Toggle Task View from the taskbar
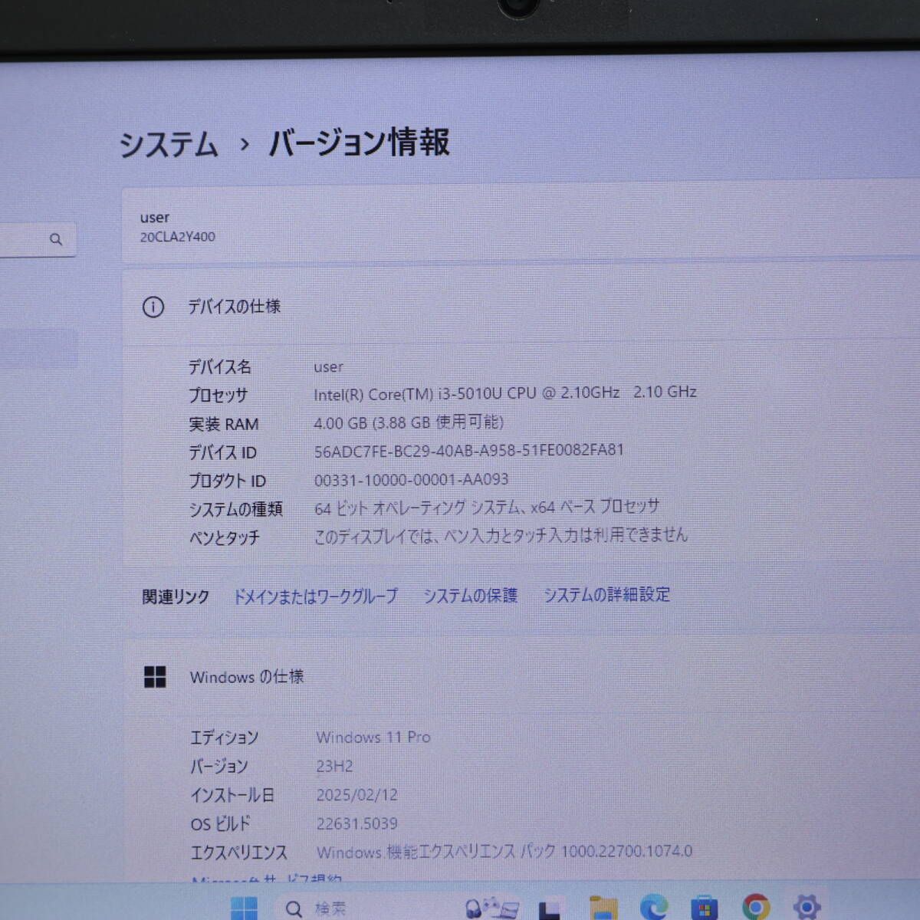The height and width of the screenshot is (920, 920). click(x=550, y=909)
